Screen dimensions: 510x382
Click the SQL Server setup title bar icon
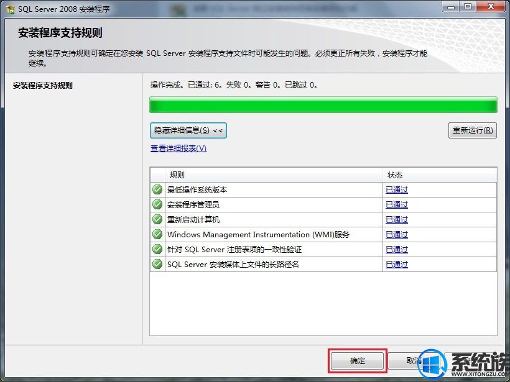(x=11, y=9)
